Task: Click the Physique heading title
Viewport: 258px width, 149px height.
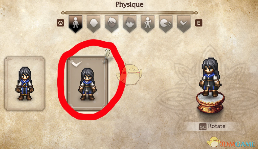Action: [x=129, y=5]
